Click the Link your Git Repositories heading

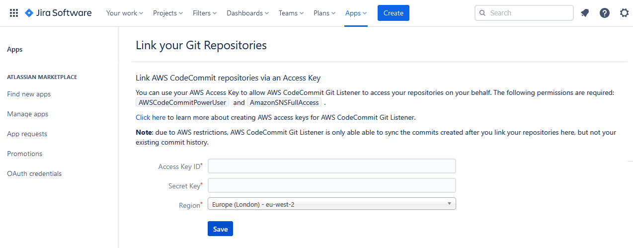(x=201, y=45)
